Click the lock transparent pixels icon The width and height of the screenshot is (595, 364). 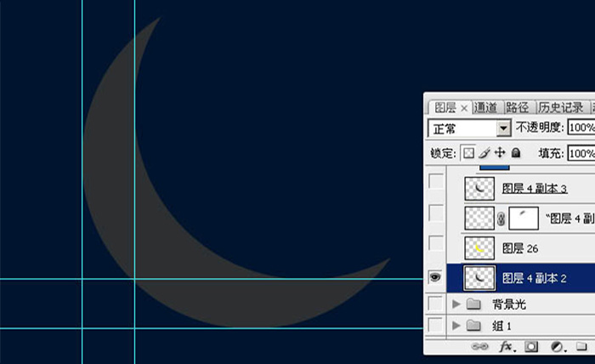pyautogui.click(x=468, y=154)
